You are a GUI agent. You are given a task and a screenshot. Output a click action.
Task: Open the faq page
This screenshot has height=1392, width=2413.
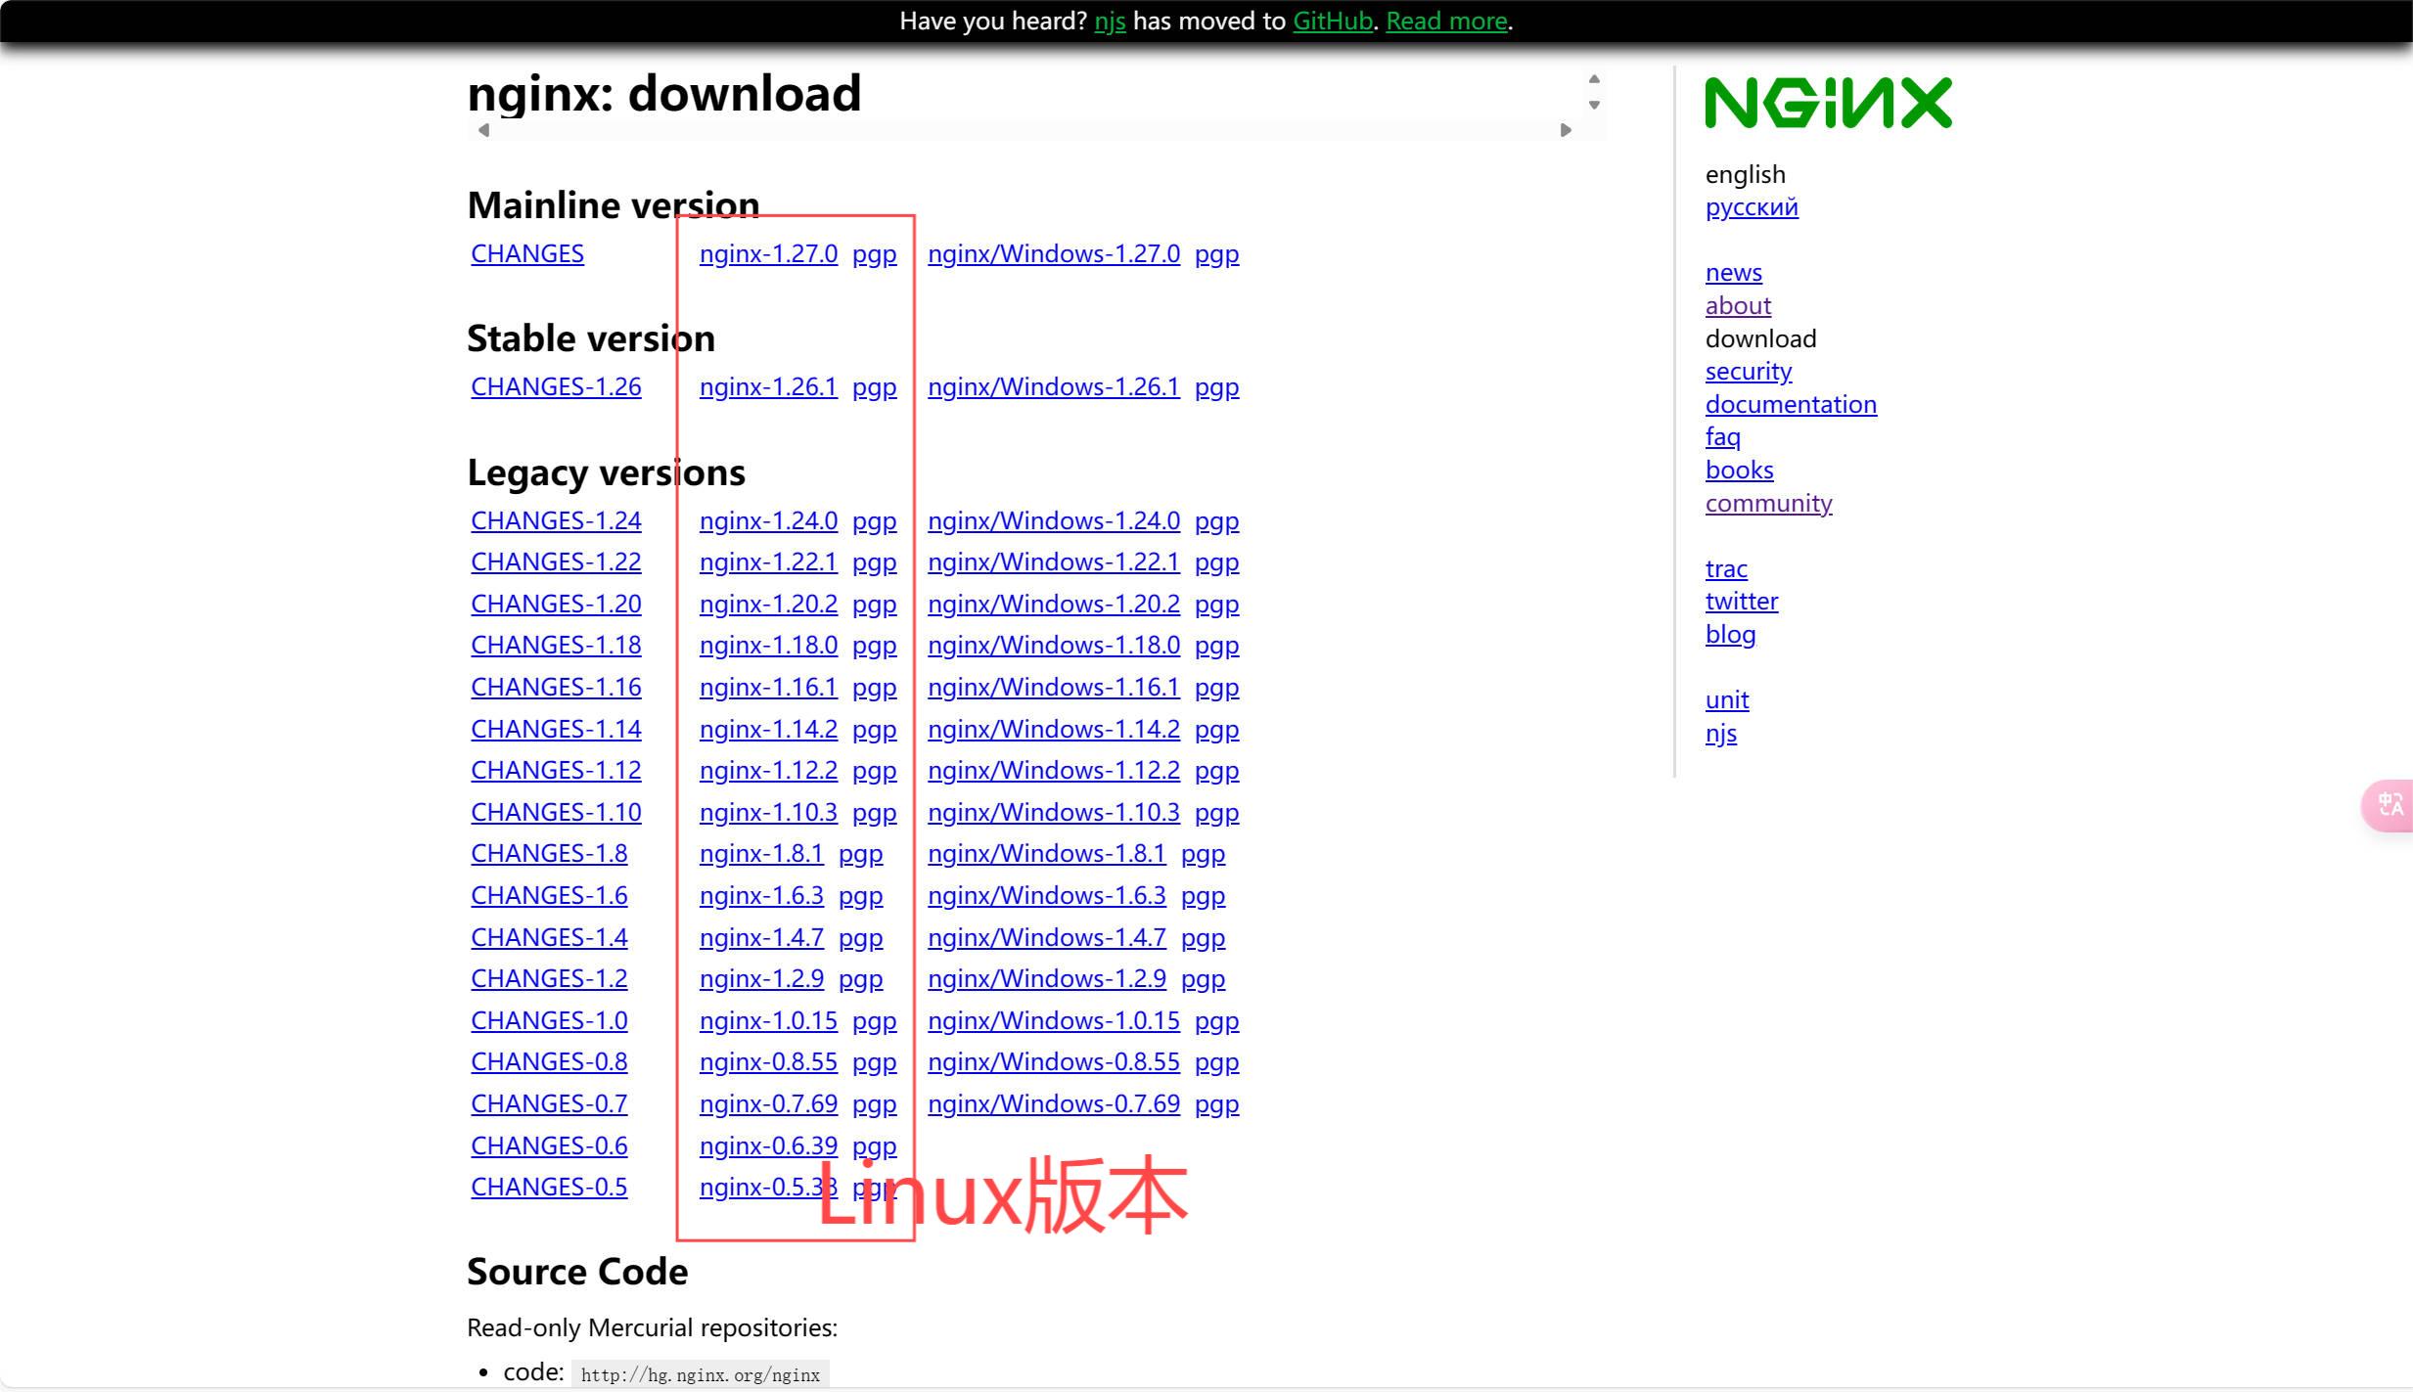tap(1722, 437)
